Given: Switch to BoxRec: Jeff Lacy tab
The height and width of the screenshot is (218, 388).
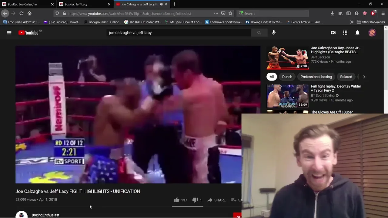Looking at the screenshot, I should pyautogui.click(x=85, y=4).
